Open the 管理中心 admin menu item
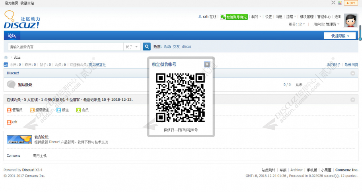Image resolution: width=362 pixels, height=192 pixels. (324, 17)
